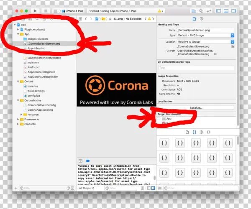Jump to the next issue
251x209 pixels.
154,19
